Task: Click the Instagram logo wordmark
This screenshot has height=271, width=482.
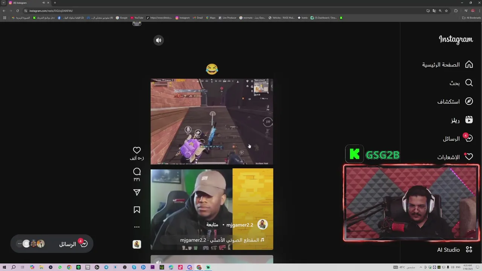Action: (x=456, y=40)
